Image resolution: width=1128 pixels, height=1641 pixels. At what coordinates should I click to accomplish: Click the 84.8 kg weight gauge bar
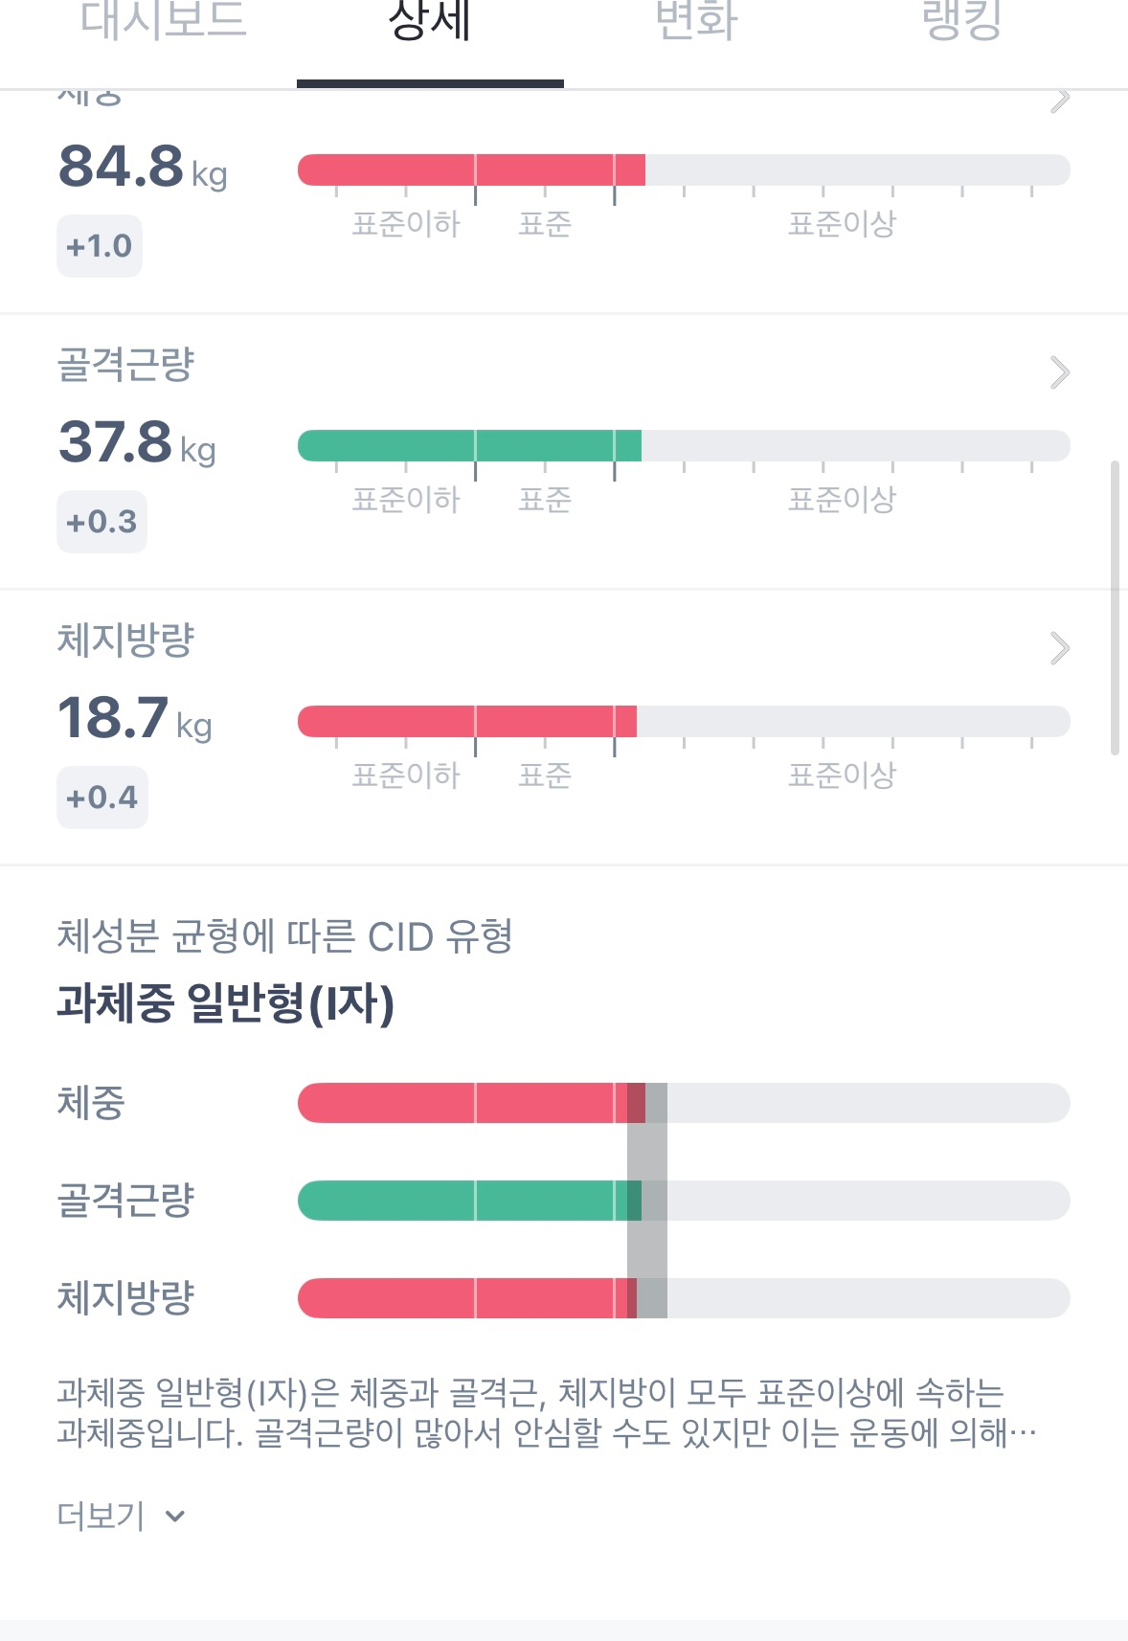[684, 170]
